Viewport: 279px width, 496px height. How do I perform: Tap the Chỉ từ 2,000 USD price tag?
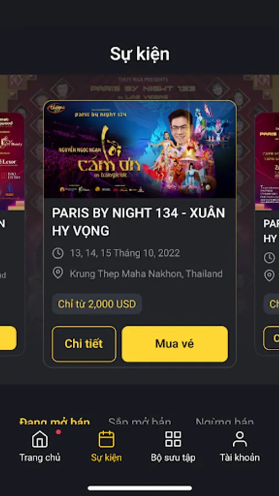(97, 304)
